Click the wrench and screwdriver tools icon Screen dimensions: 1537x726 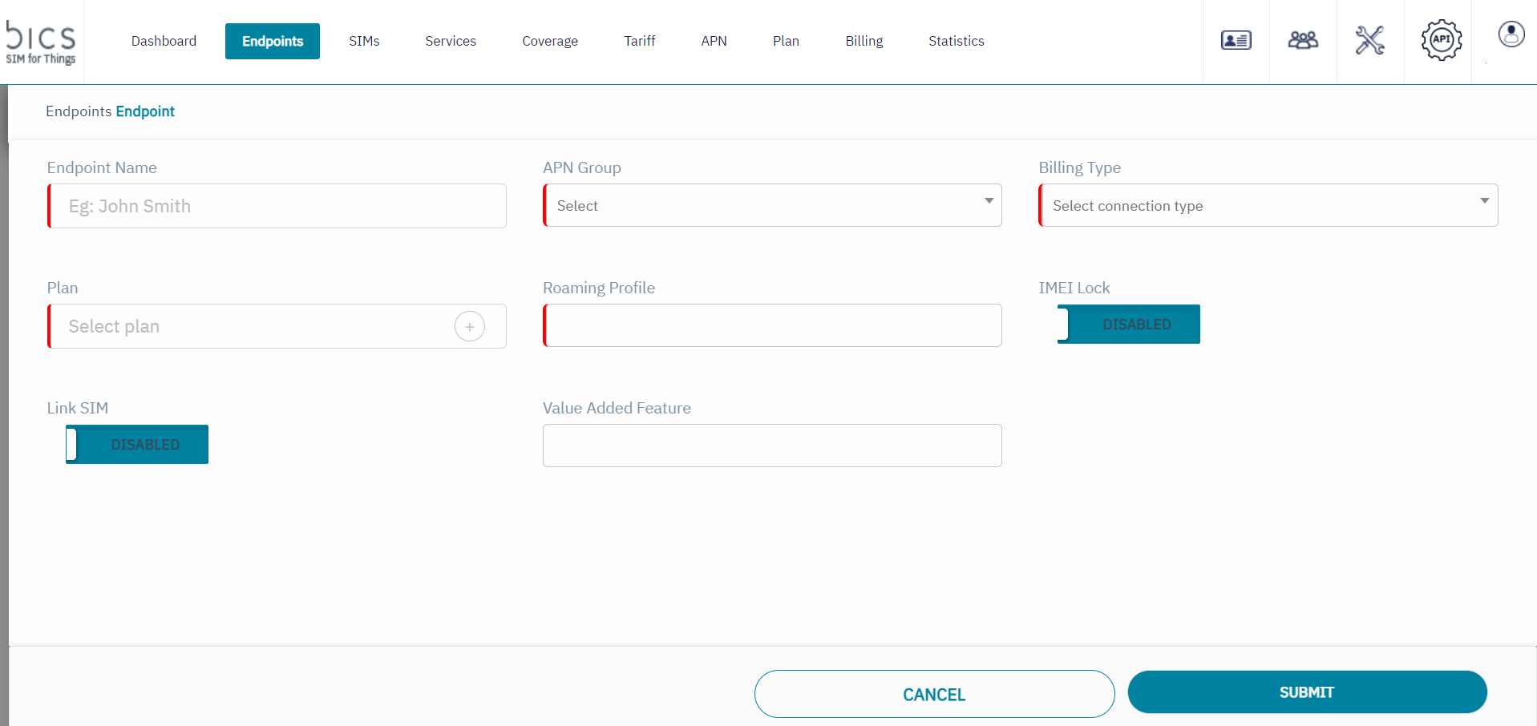tap(1369, 40)
